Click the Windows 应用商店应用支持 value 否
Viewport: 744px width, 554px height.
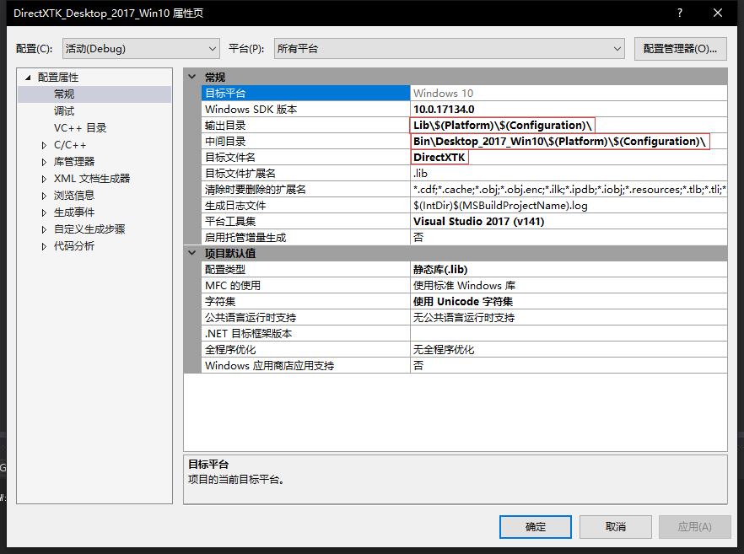click(569, 366)
